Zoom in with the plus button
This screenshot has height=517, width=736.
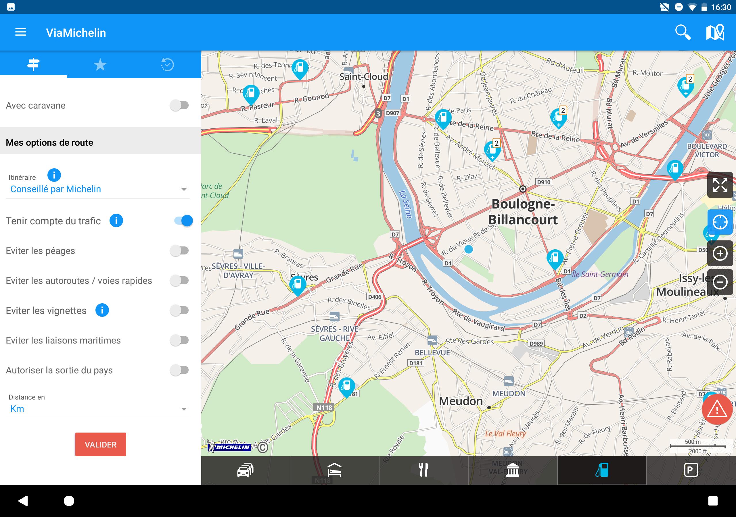720,253
